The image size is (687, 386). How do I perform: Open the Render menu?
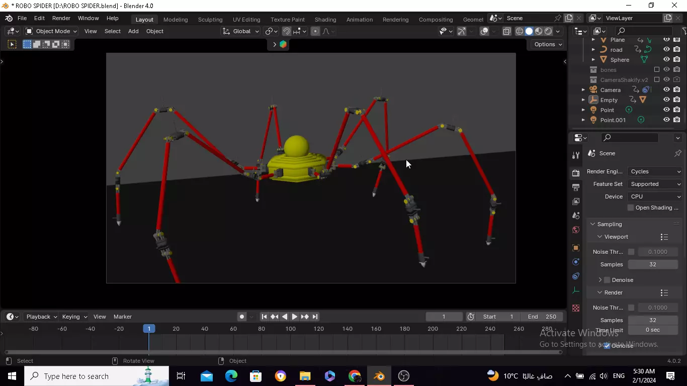61,18
